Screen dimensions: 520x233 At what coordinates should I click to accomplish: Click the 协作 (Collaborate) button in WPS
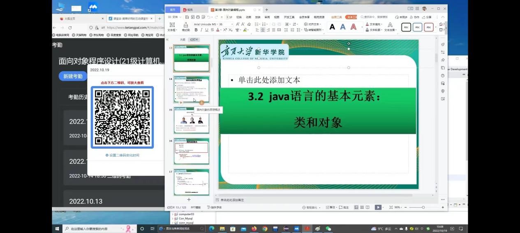click(x=415, y=17)
